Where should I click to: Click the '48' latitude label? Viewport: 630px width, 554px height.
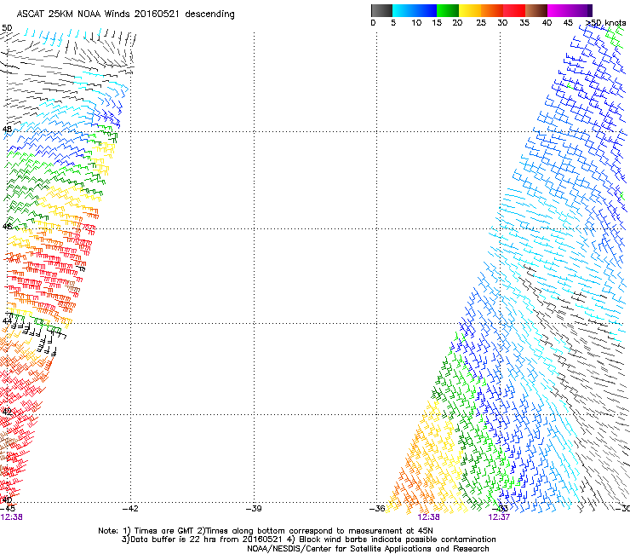(x=7, y=130)
